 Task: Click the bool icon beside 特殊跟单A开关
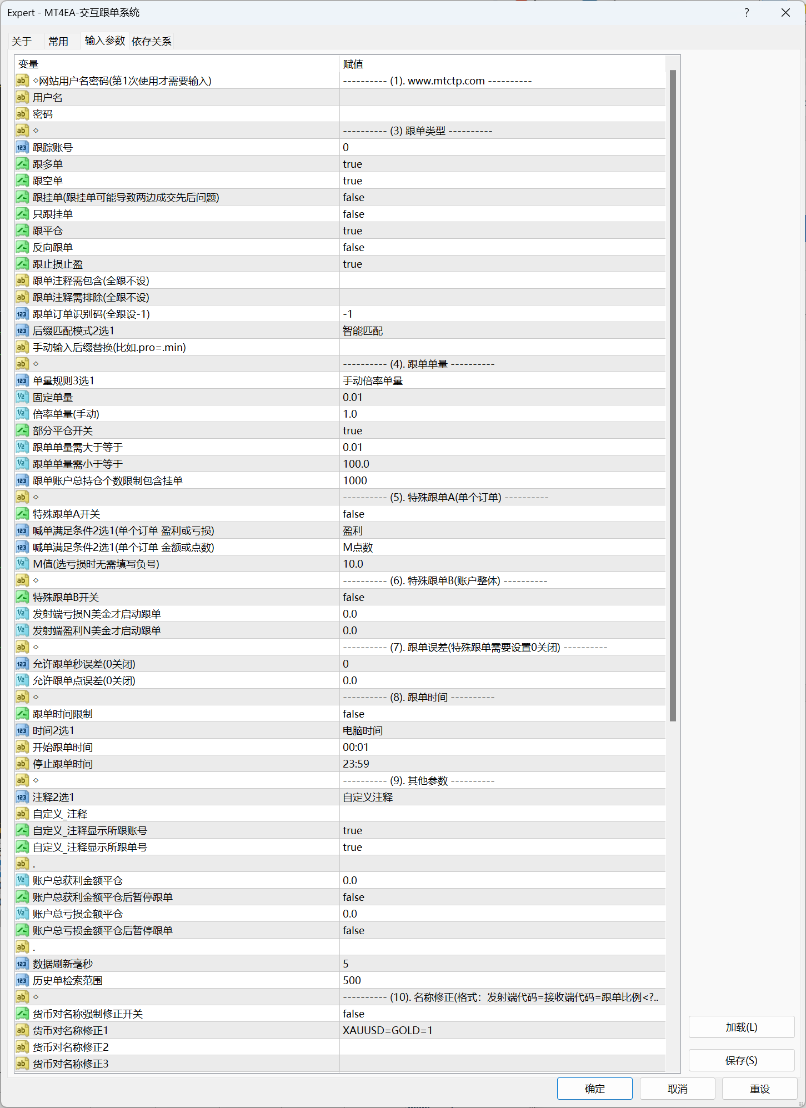pos(22,514)
